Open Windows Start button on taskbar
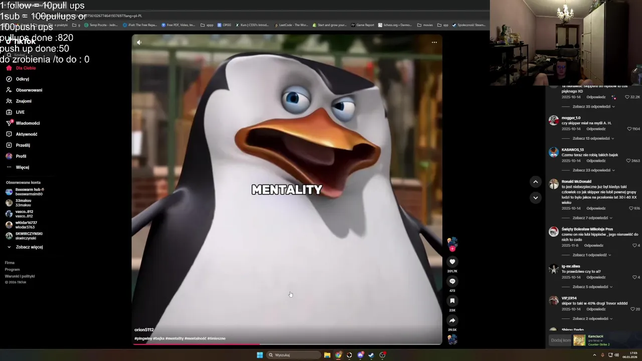Image resolution: width=642 pixels, height=361 pixels. [260, 355]
